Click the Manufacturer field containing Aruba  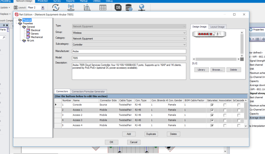(129, 51)
